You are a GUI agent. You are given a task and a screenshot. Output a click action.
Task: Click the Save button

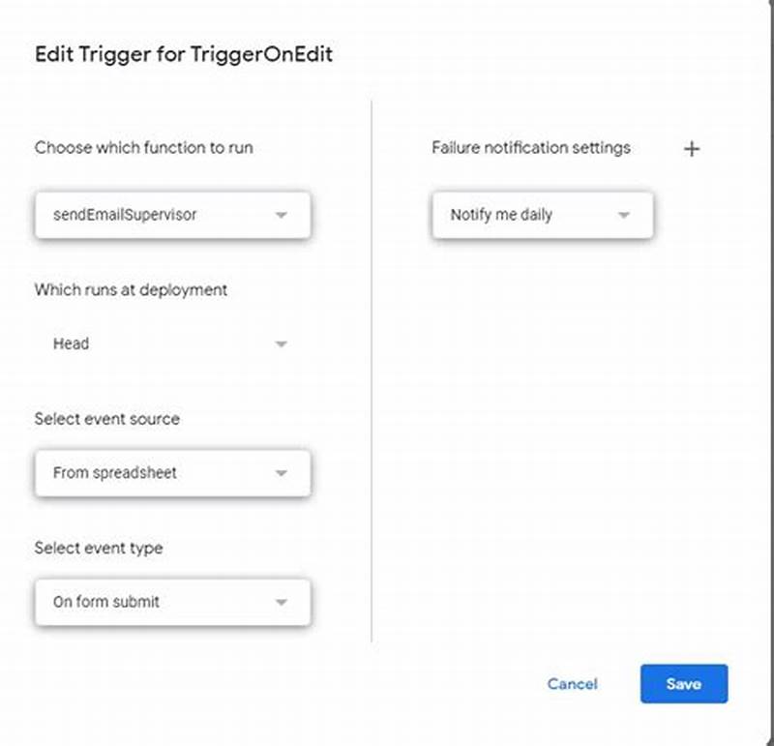[684, 684]
